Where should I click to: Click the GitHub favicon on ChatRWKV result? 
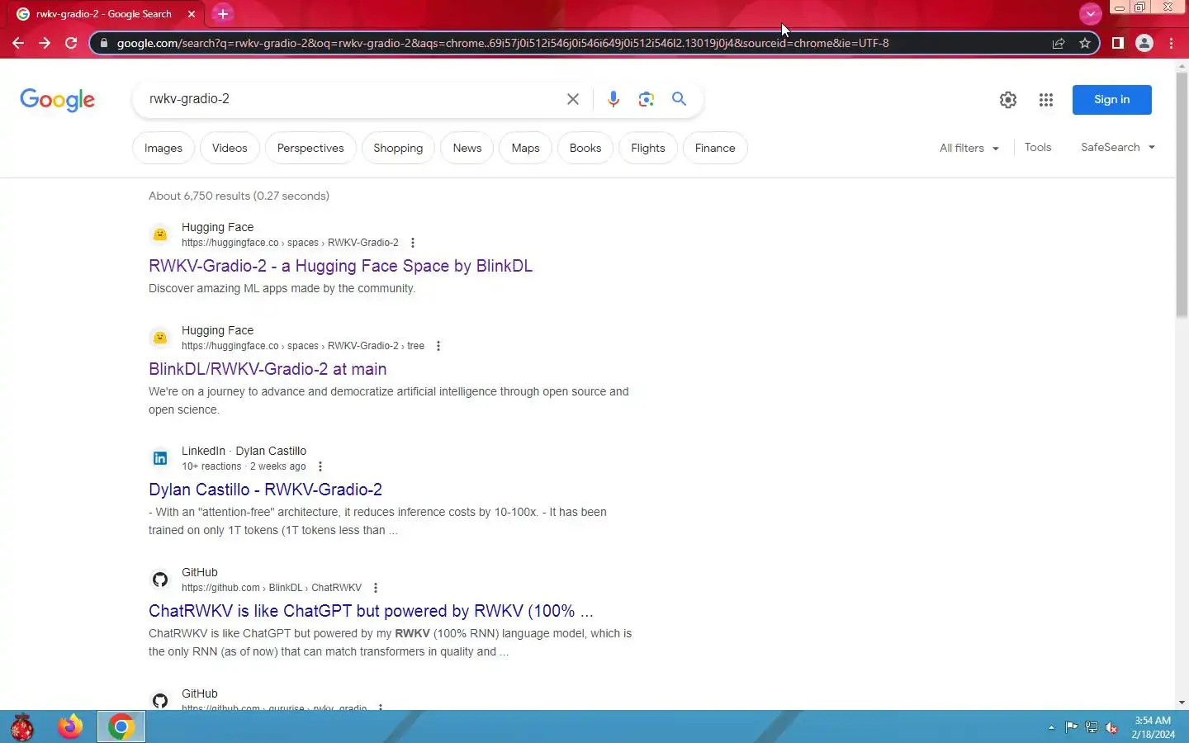(160, 580)
